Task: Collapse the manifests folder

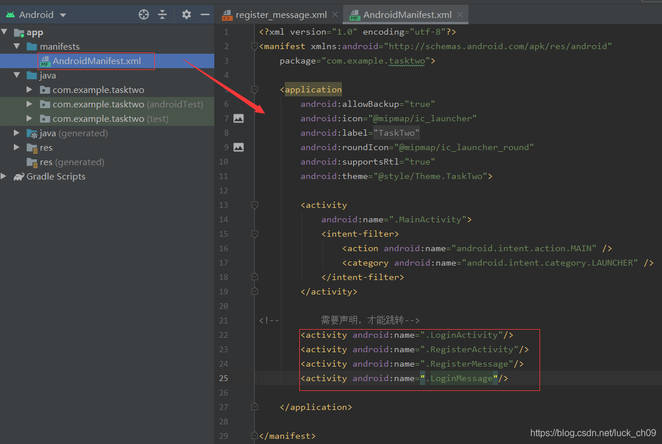Action: tap(17, 46)
